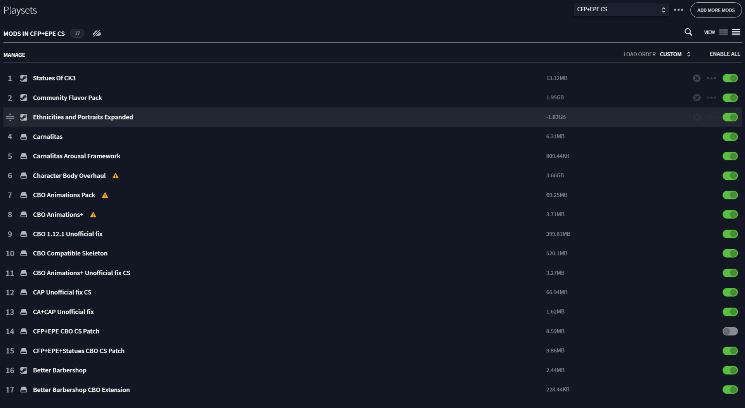Click local drive icon of CA+CAP Unofficial fix

[24, 312]
